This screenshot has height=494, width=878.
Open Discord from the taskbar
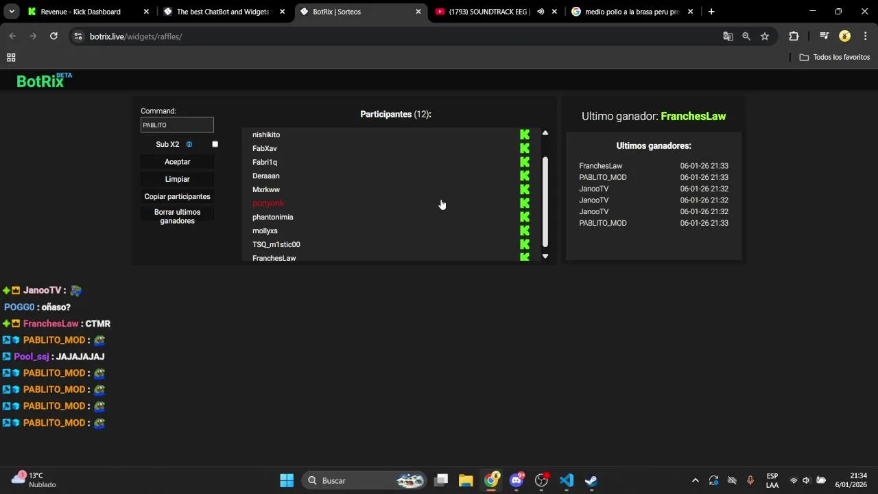517,480
